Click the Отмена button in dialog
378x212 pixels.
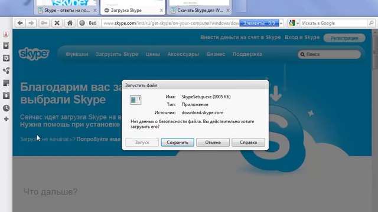213,143
